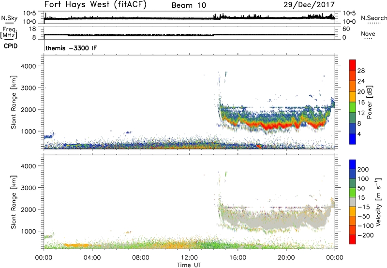Screen dimensions: 387x268
Task: Click the date '29/Dec/2017'
Action: click(x=309, y=4)
